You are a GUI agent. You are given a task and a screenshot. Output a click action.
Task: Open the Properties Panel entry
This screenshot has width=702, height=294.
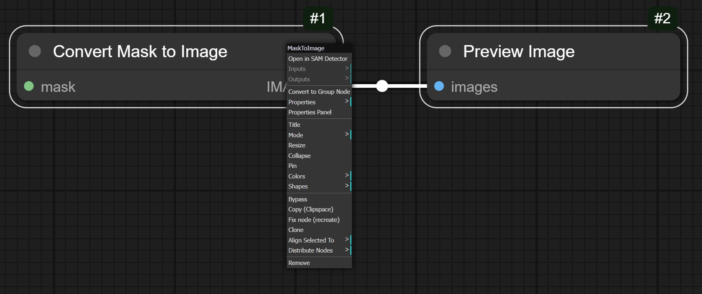[x=319, y=112]
